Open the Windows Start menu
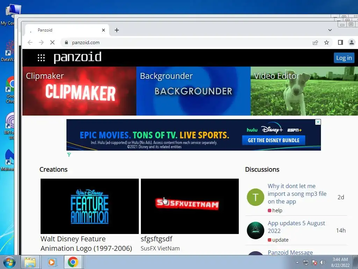Screen dimensions: 358x269 9,262
